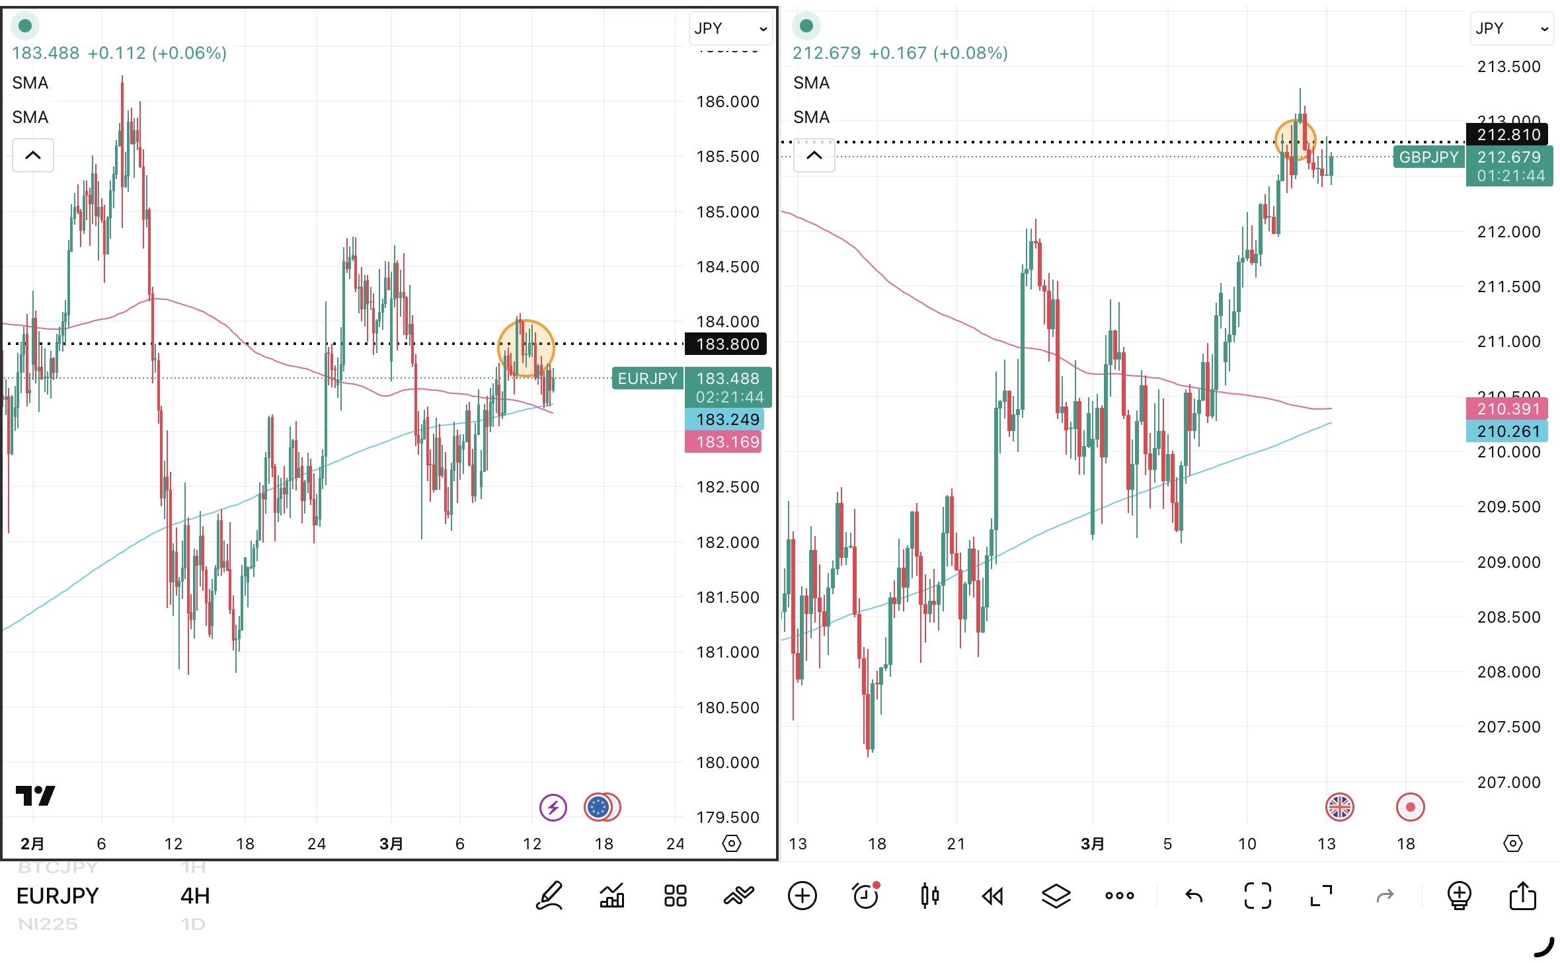The image size is (1560, 963).
Task: Click the undo arrow button
Action: click(x=1194, y=896)
